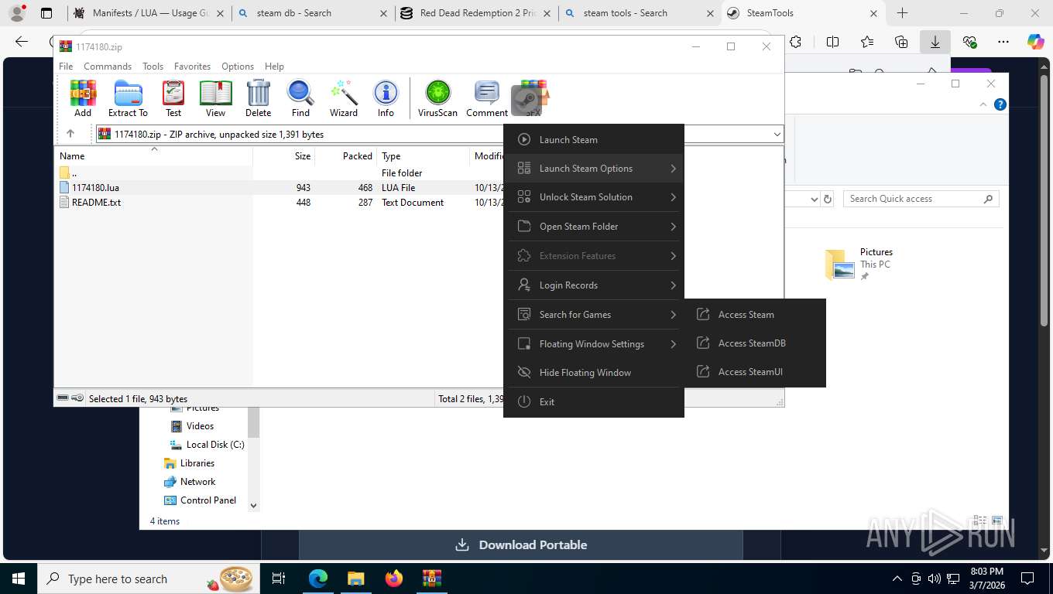Open the Favorites menu
The image size is (1053, 594).
click(192, 67)
